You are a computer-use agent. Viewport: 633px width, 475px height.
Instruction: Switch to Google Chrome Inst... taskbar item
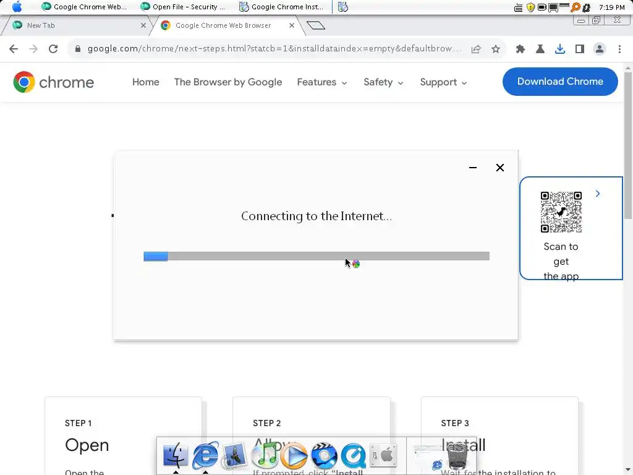tap(281, 7)
